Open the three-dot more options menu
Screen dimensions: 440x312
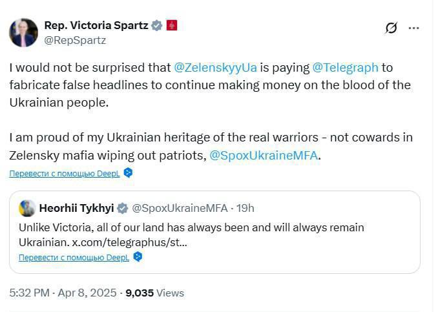coord(414,28)
